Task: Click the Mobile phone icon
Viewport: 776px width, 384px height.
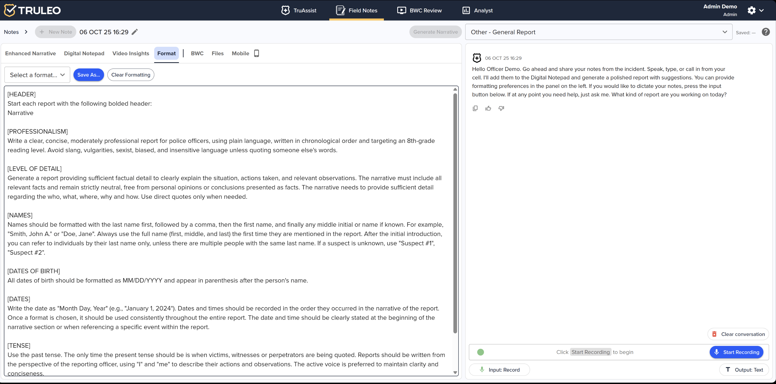Action: [x=256, y=53]
